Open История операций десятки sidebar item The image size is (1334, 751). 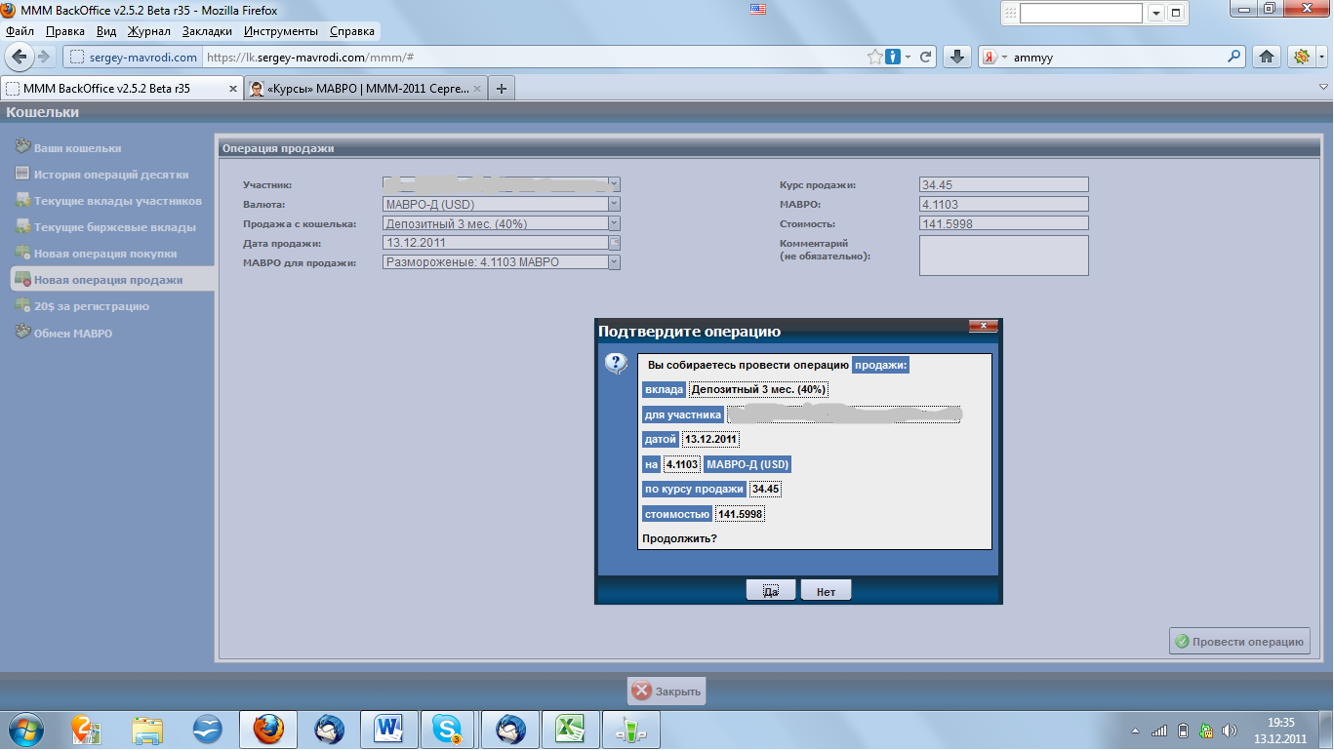(x=110, y=175)
